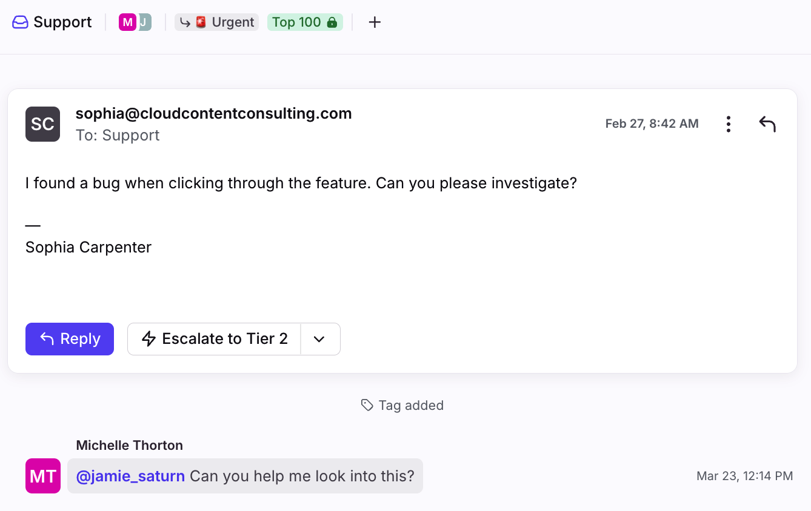Click reply arrow icon beside three-dot menu
This screenshot has width=811, height=511.
(x=767, y=124)
